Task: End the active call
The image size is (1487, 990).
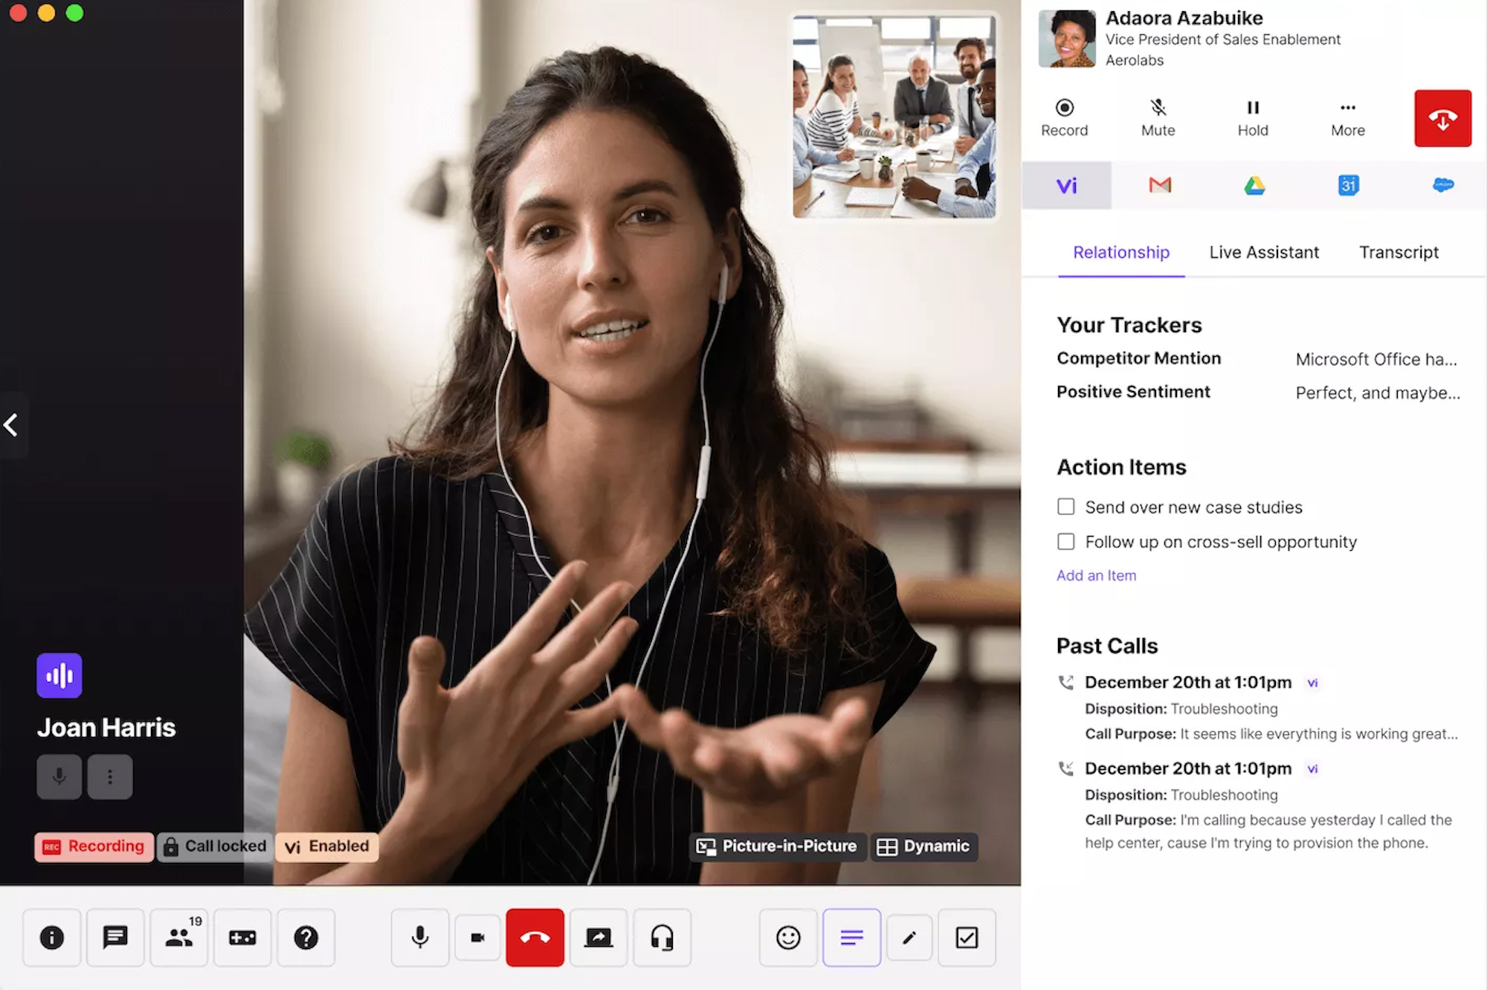Action: 535,936
